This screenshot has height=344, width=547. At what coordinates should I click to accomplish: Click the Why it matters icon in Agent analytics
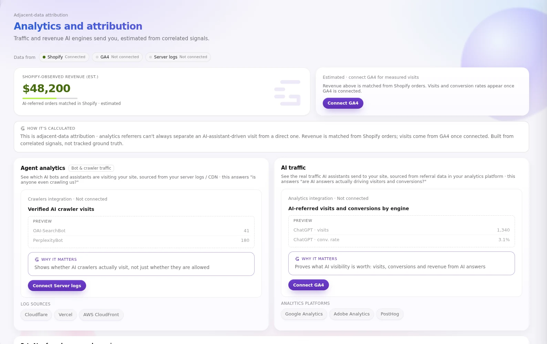point(37,259)
